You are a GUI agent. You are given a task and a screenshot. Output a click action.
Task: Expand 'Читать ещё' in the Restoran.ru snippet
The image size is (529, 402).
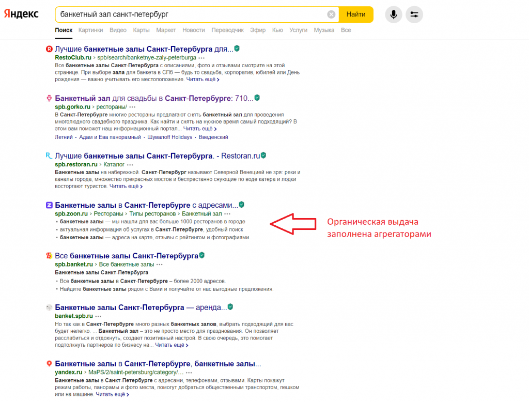[x=126, y=187]
